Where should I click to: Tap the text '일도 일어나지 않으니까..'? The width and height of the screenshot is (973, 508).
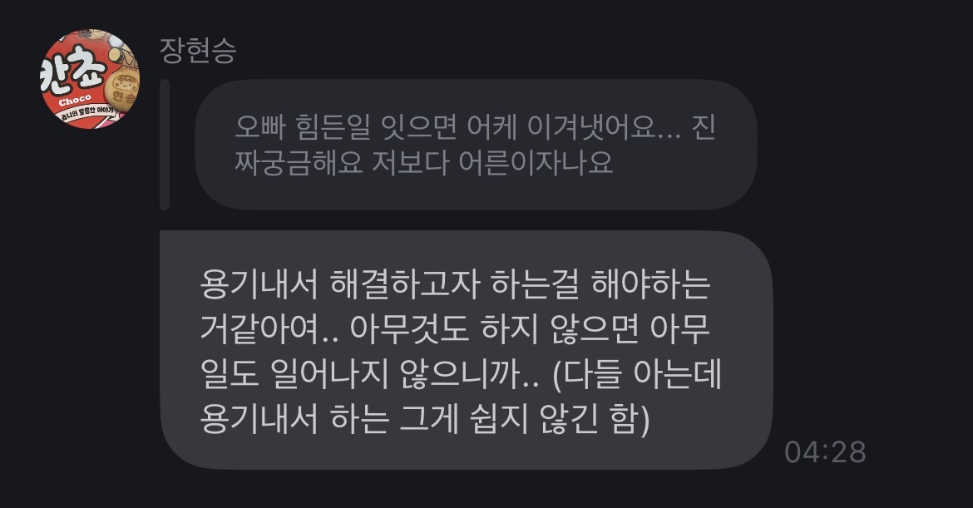point(369,375)
